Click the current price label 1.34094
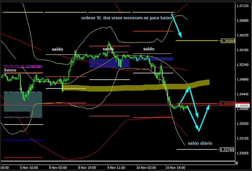Viewport: 252px width, 171px height. click(x=243, y=106)
